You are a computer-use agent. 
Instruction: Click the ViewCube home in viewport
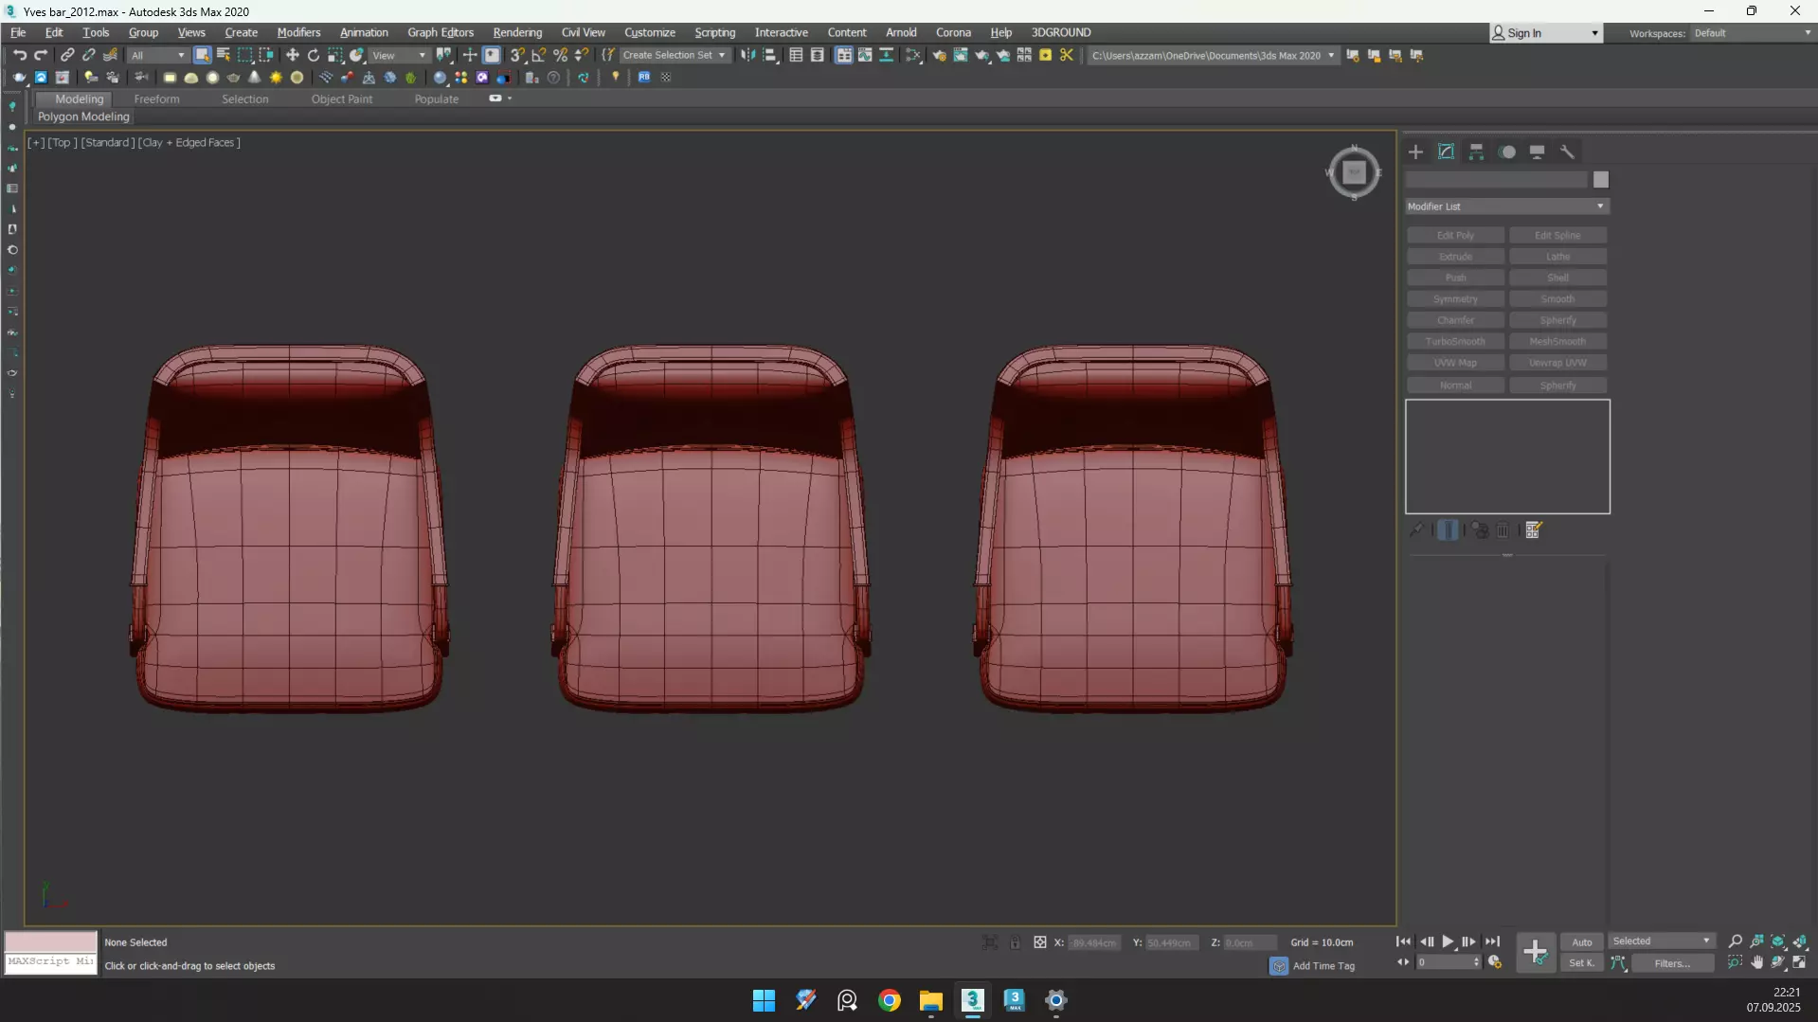1354,172
